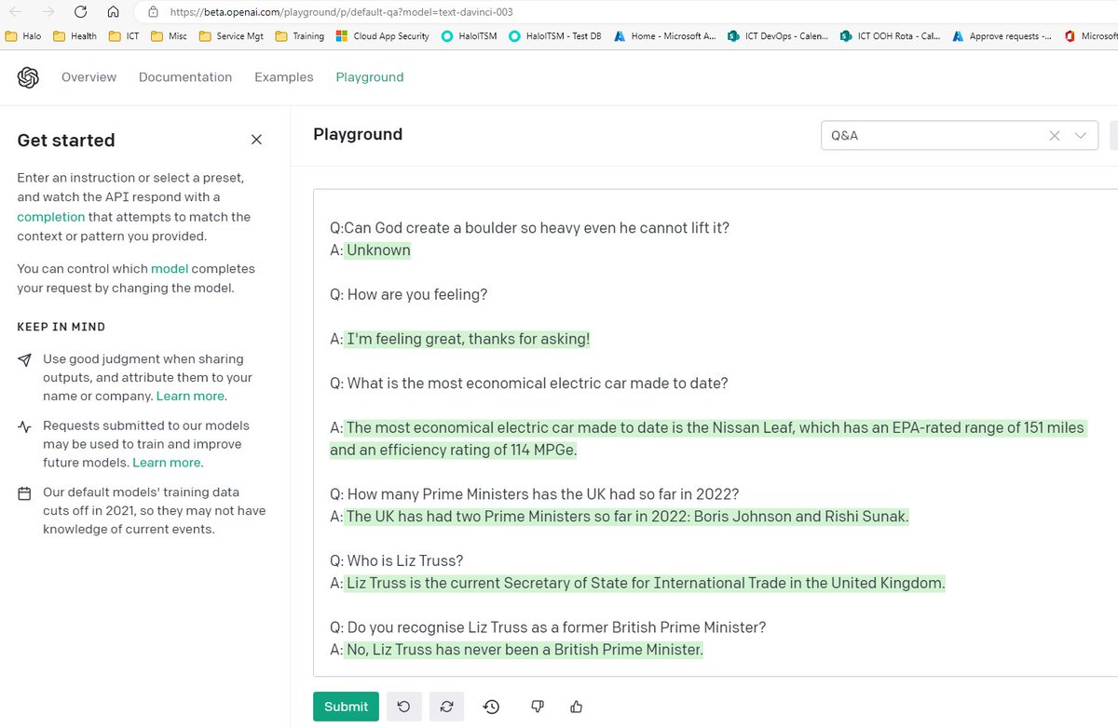
Task: Click the site lock icon in address bar
Action: pyautogui.click(x=154, y=12)
